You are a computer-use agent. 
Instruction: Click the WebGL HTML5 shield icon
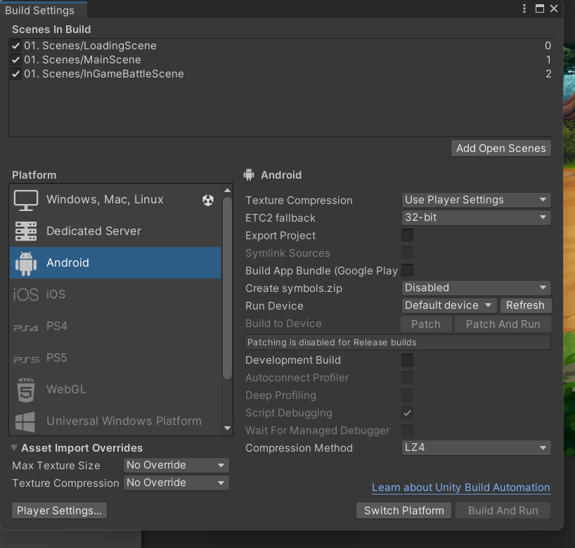point(26,390)
